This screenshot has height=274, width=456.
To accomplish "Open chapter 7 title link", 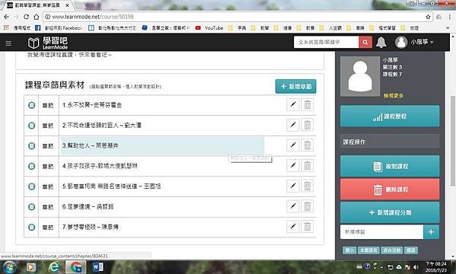I will tap(90, 227).
